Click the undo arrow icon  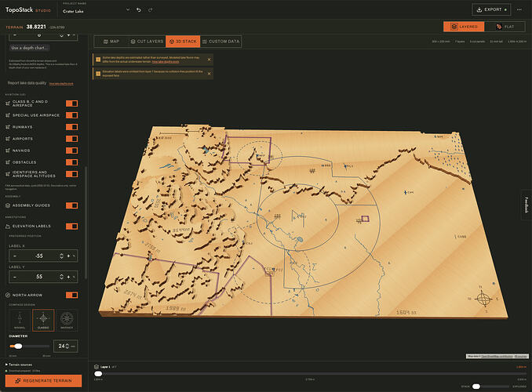(138, 10)
